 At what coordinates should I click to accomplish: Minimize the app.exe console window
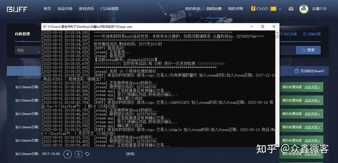pyautogui.click(x=251, y=27)
